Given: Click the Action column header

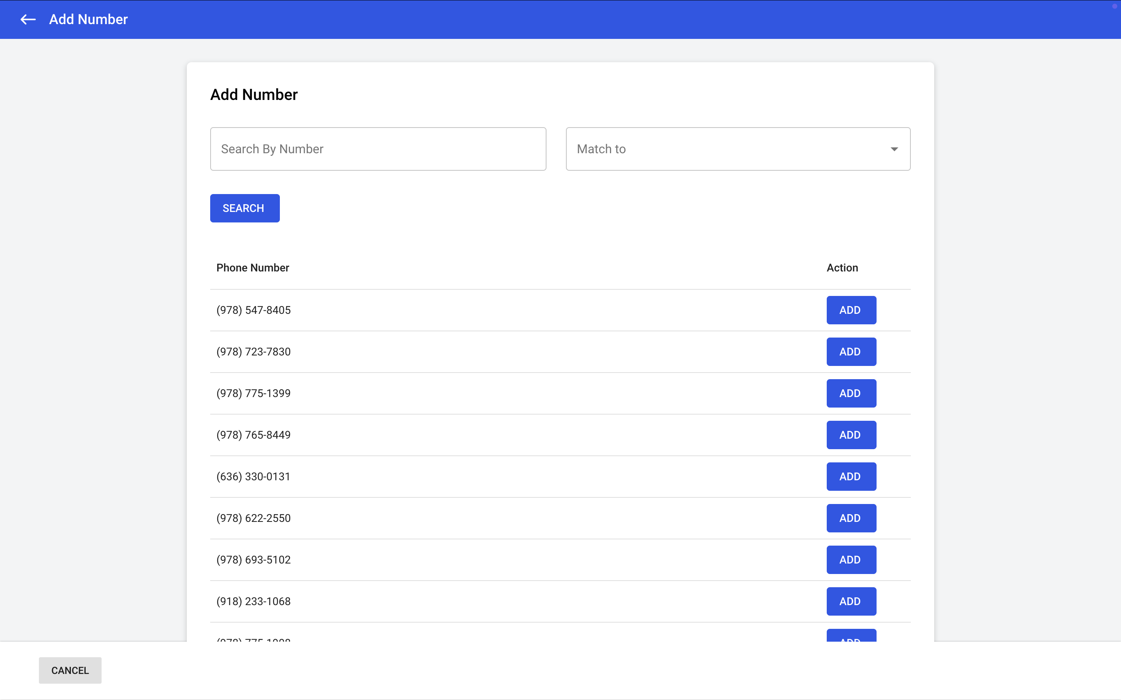Looking at the screenshot, I should pos(842,268).
